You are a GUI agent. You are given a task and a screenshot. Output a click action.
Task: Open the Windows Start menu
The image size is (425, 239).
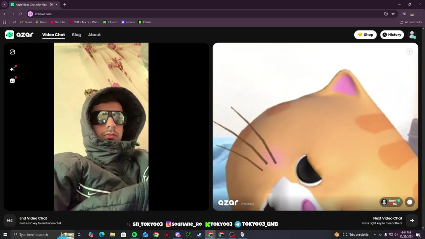pyautogui.click(x=5, y=235)
